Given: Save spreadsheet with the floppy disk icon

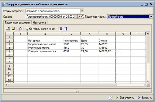Looking at the screenshot, I should point(13,29).
